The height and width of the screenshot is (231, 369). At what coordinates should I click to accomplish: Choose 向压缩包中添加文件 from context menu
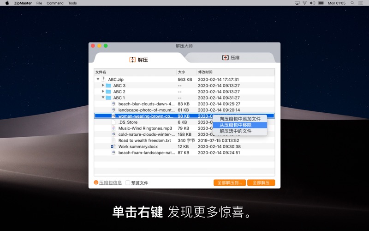click(x=240, y=119)
